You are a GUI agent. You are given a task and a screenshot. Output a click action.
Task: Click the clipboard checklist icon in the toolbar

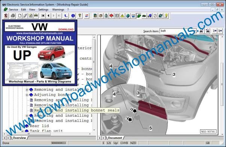(155, 16)
